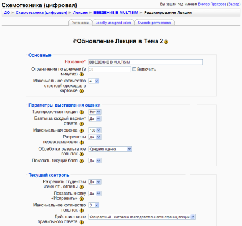Image resolution: width=242 pixels, height=226 pixels.
Task: Click help icon for Разрешены переэкзаменовки
Action: point(81,143)
